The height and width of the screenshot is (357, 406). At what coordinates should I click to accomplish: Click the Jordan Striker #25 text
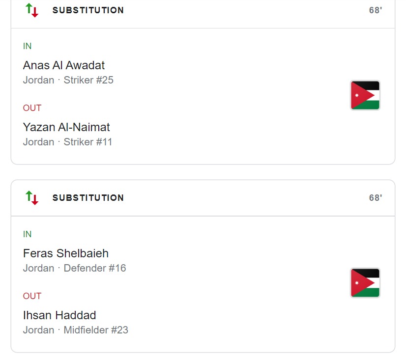click(68, 80)
